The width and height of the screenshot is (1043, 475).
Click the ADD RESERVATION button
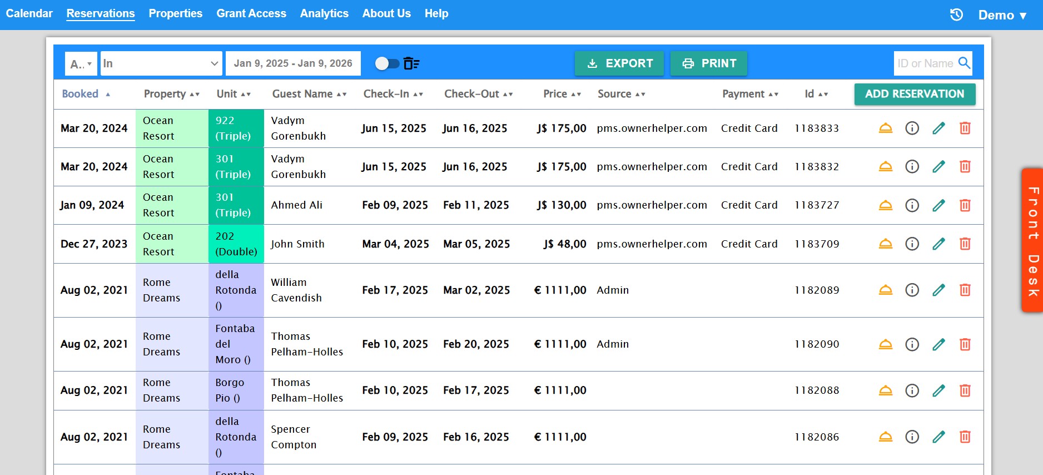915,94
